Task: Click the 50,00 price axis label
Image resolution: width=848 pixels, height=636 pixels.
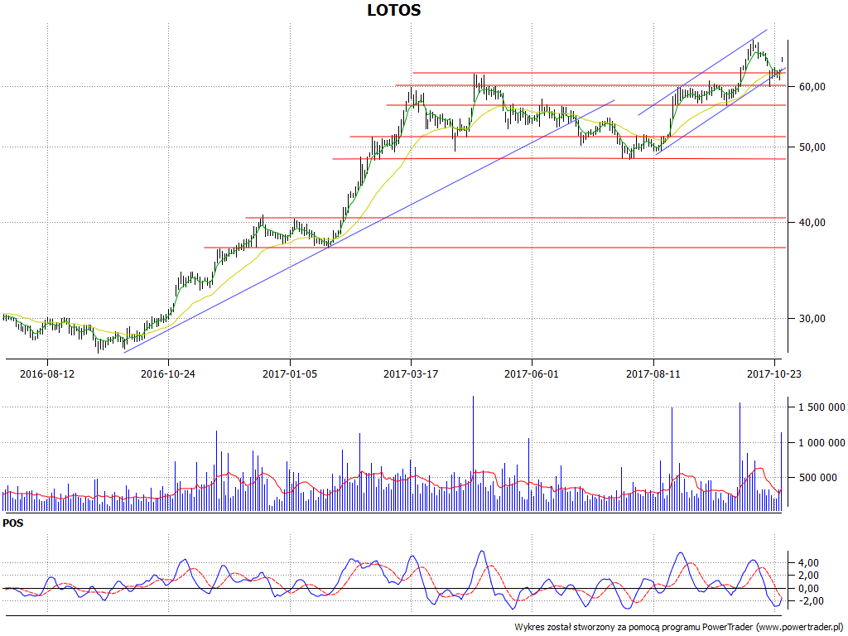Action: click(812, 147)
